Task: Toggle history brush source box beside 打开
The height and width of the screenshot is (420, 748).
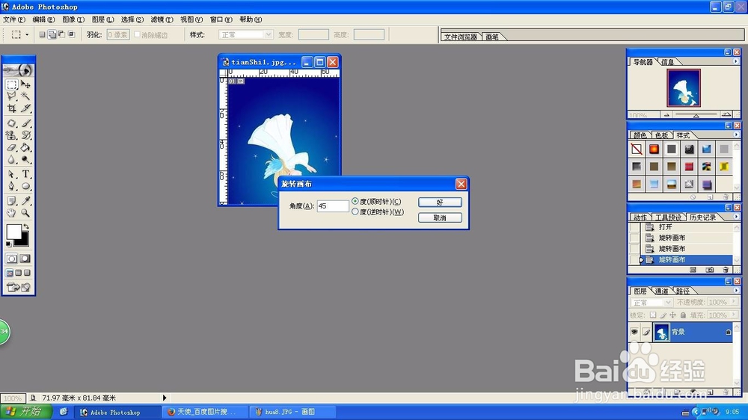Action: [634, 227]
